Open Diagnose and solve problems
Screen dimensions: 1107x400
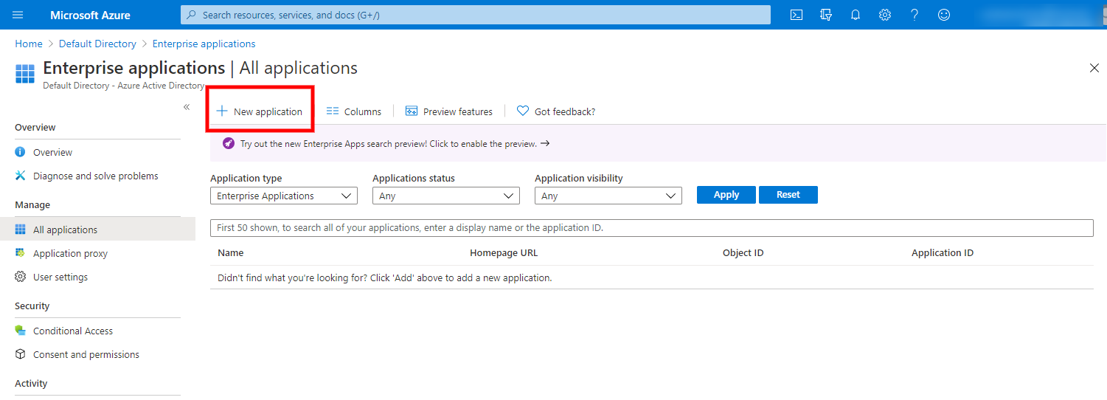[x=97, y=176]
